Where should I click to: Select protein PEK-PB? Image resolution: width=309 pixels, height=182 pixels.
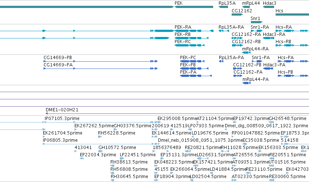coord(194,69)
